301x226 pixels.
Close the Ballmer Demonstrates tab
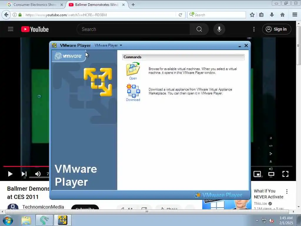point(123,5)
